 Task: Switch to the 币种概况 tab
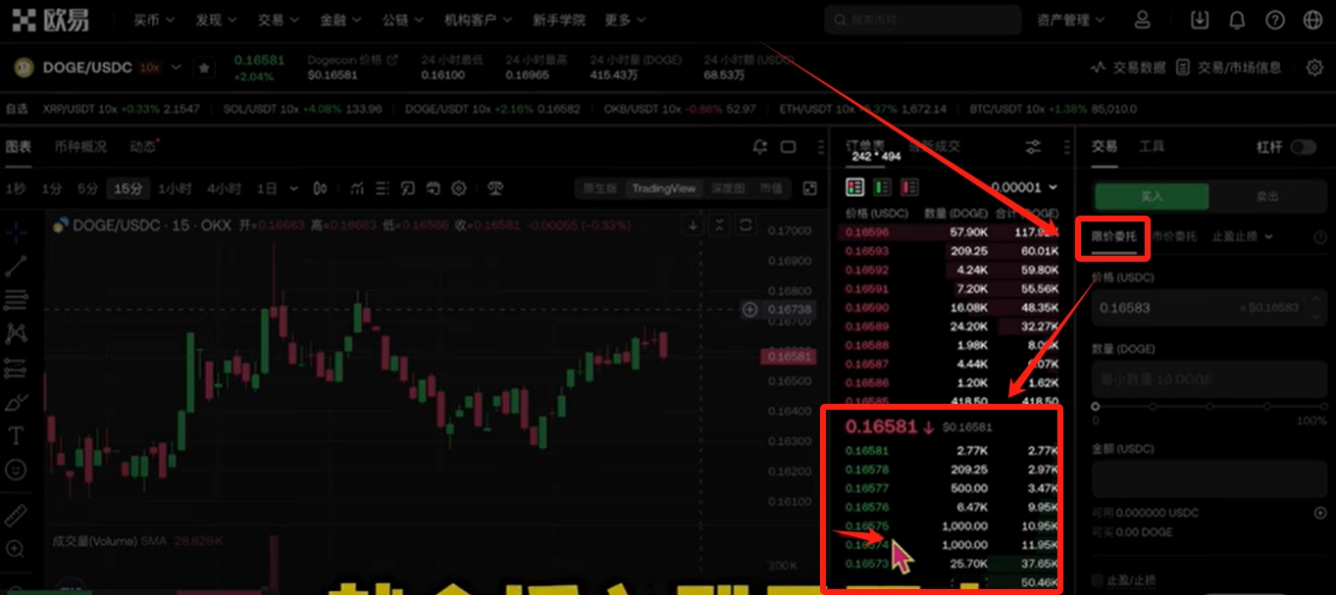click(x=80, y=147)
